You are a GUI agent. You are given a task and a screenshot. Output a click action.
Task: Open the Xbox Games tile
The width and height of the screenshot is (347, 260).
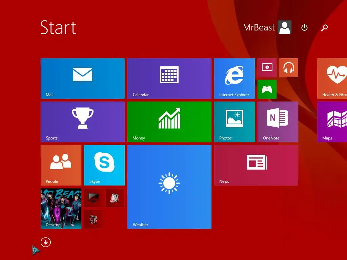(267, 89)
